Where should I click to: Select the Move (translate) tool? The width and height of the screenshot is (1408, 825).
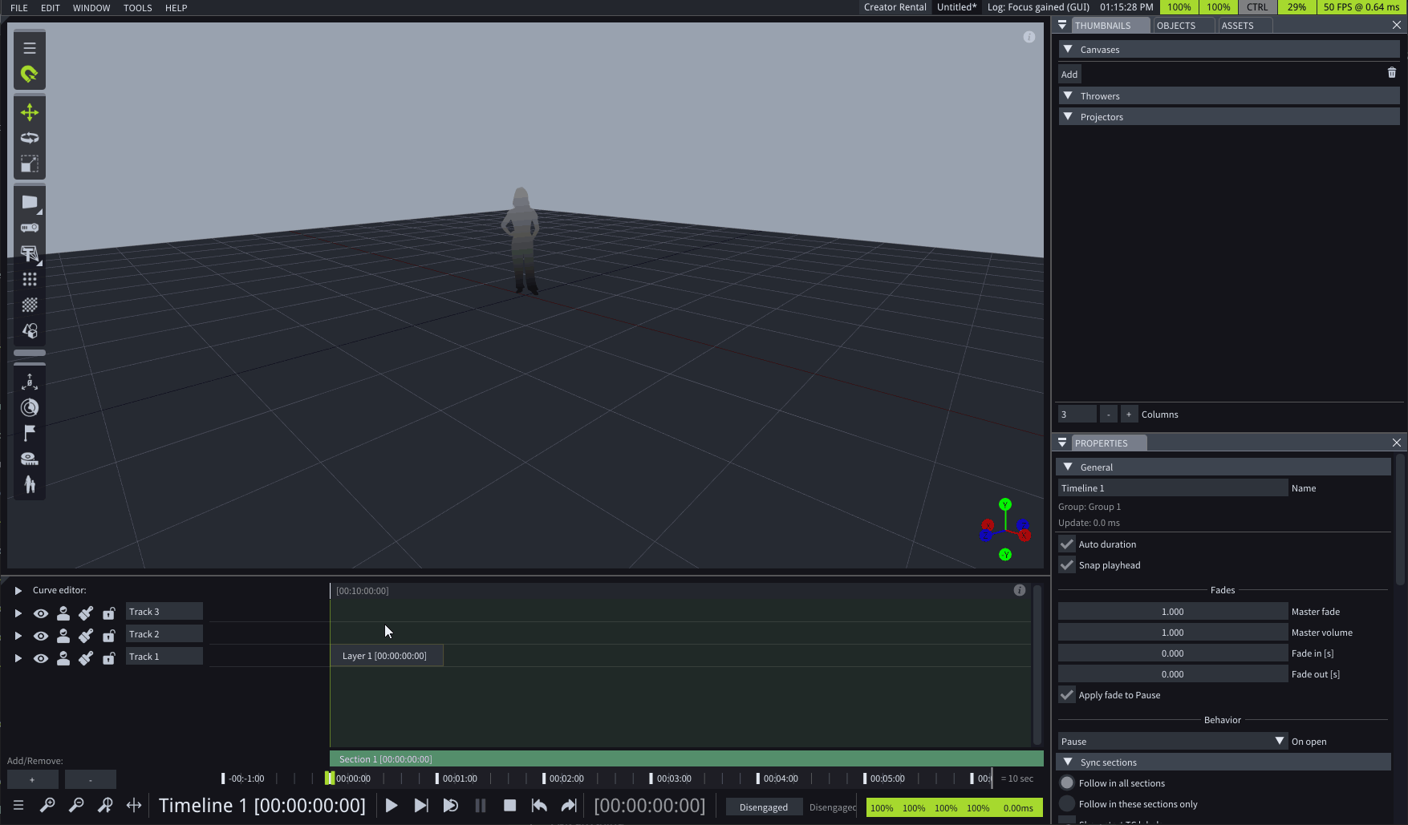pos(30,112)
